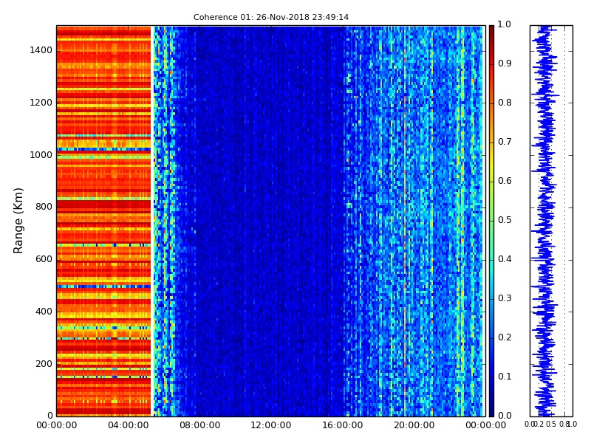Click the '08:00:00' time axis label

click(199, 425)
